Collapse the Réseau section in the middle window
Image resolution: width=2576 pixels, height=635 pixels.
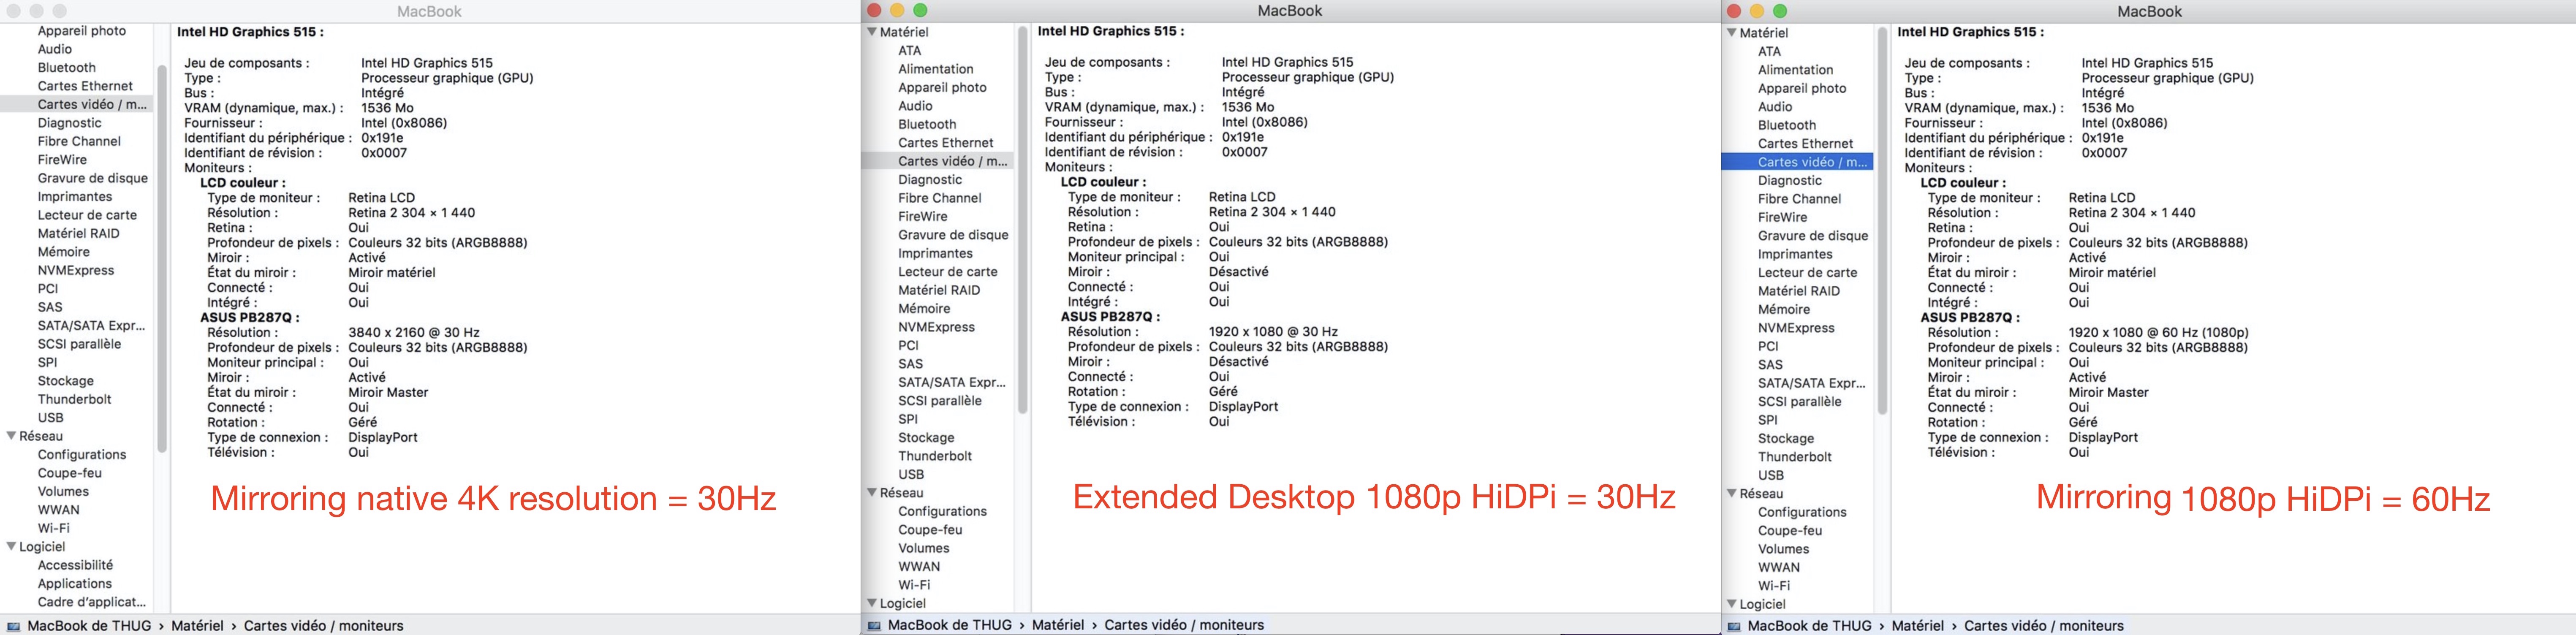click(871, 493)
